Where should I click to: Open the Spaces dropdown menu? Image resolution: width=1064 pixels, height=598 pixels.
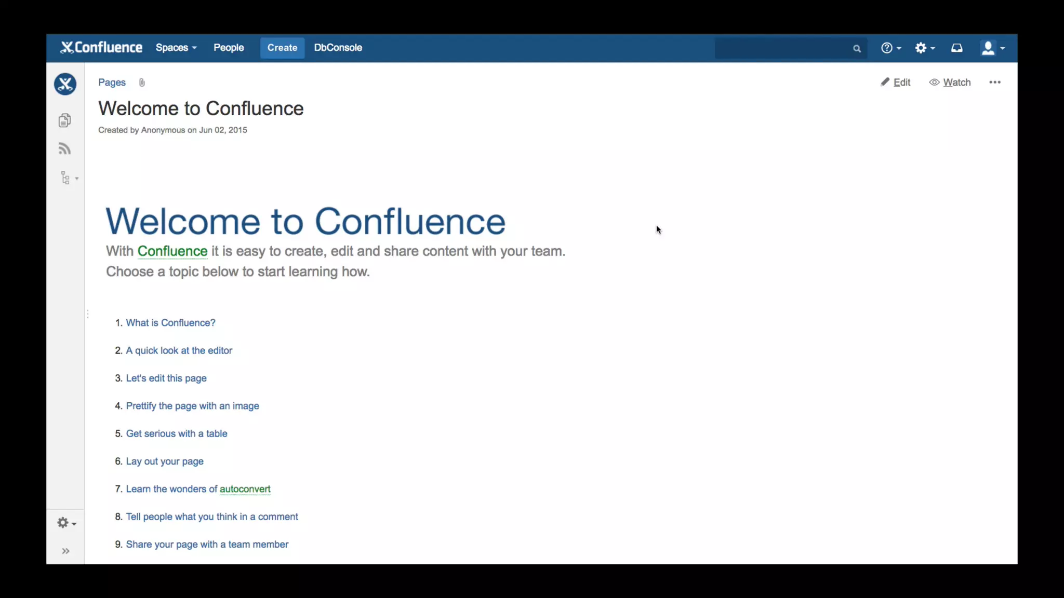(176, 48)
